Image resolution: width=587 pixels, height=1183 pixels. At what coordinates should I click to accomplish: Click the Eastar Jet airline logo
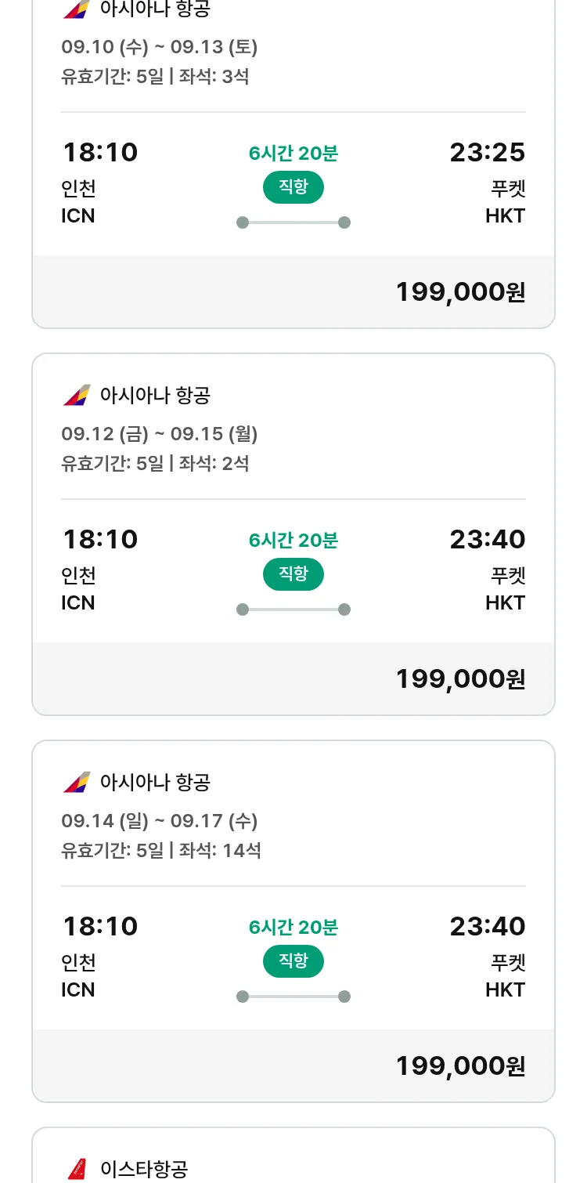coord(77,1169)
